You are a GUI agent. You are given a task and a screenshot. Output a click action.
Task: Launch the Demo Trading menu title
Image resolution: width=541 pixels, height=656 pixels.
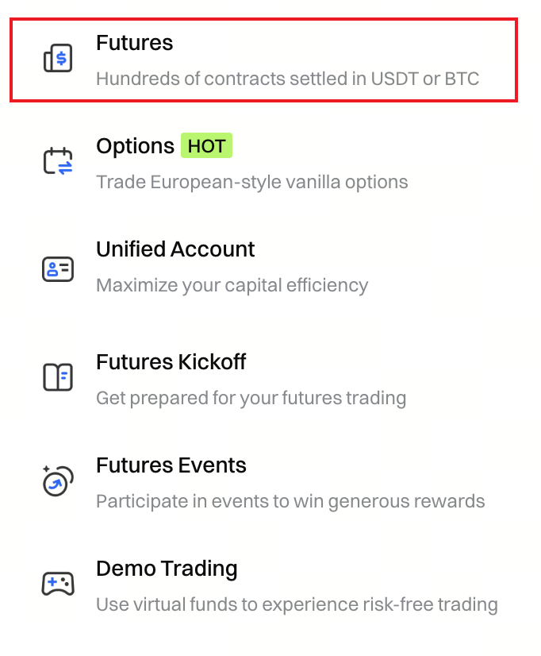coord(167,569)
